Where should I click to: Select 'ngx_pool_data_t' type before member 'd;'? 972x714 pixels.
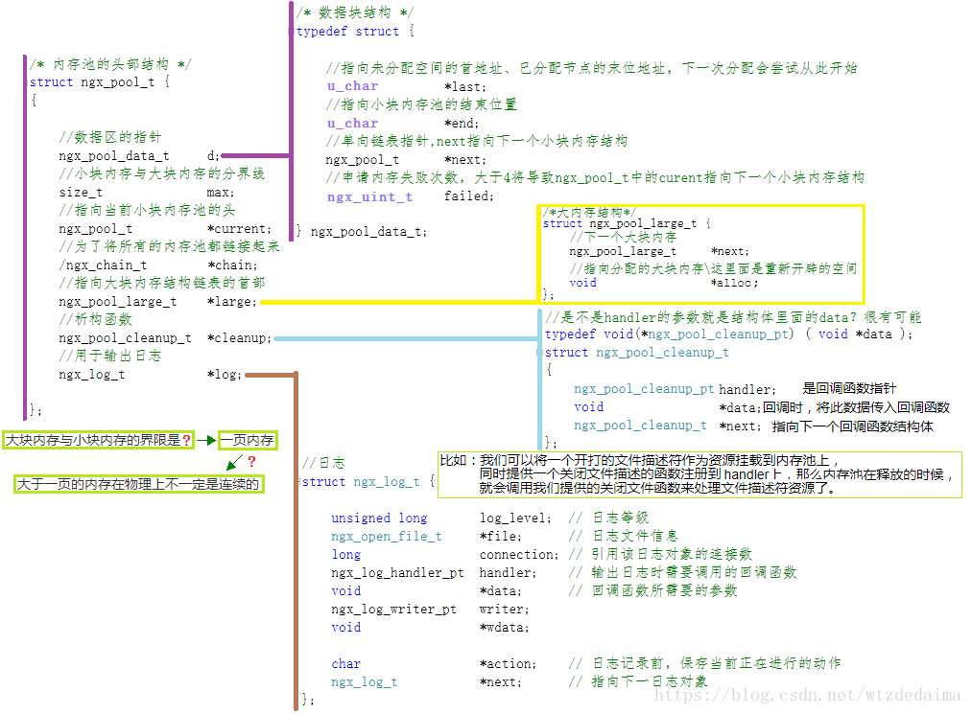pos(114,155)
